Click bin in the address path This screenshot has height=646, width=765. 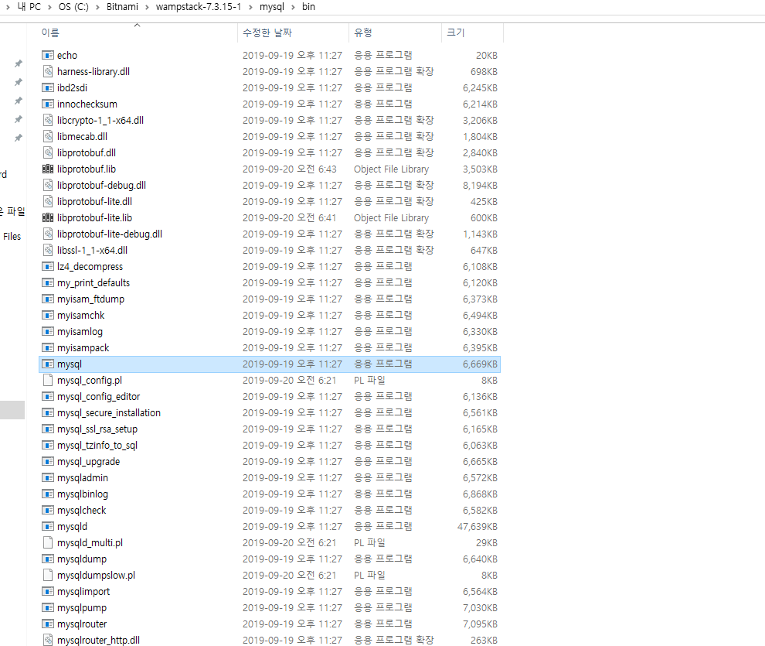point(308,7)
